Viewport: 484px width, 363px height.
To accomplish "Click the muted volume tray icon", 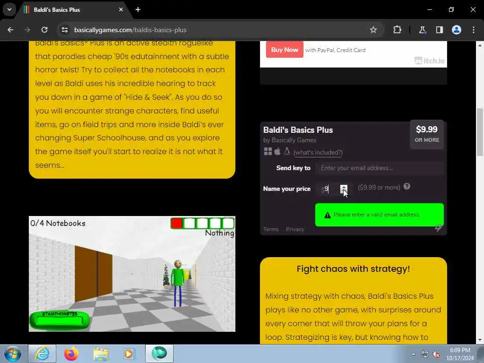I will click(x=436, y=354).
